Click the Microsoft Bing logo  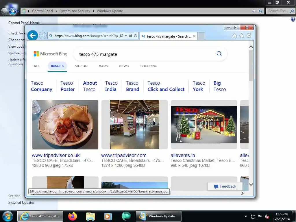pos(50,54)
